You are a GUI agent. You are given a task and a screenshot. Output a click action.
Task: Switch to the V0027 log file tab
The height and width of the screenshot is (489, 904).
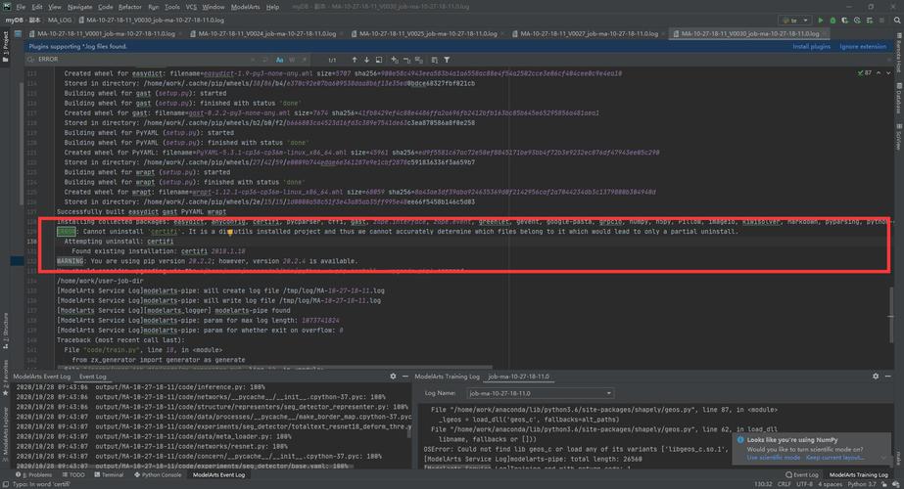588,34
